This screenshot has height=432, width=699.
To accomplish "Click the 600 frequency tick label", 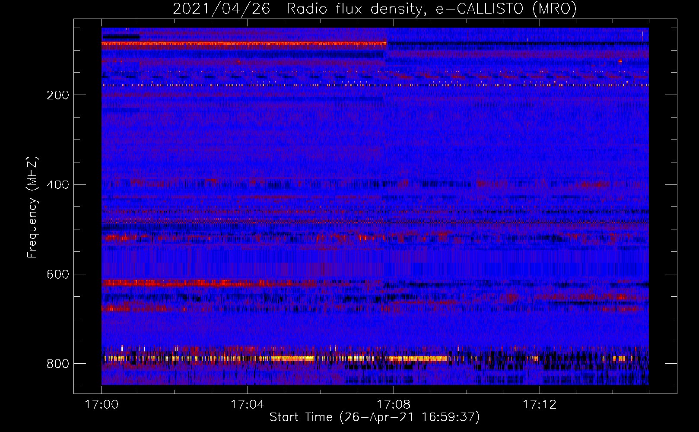I will coord(58,275).
